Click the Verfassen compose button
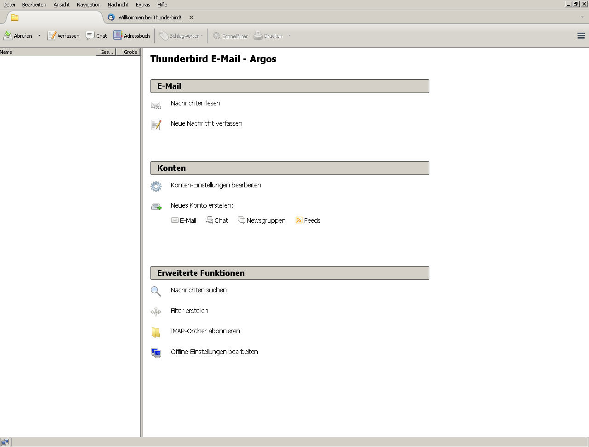The image size is (589, 447). (x=64, y=35)
